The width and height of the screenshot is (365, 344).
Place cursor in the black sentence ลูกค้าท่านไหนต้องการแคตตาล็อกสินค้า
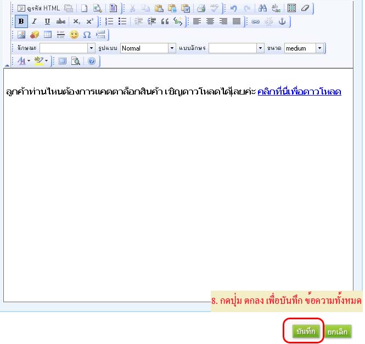85,92
